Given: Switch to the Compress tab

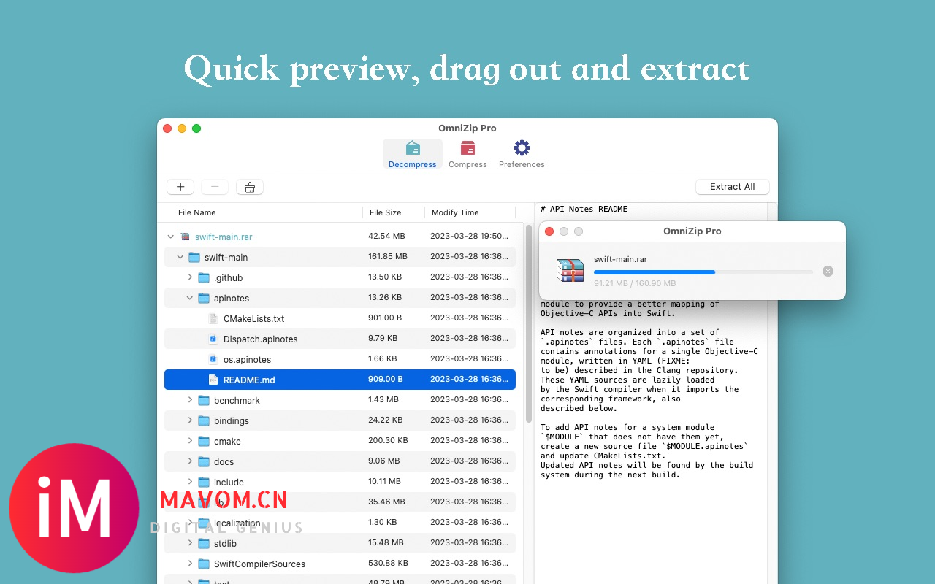Looking at the screenshot, I should coord(467,154).
